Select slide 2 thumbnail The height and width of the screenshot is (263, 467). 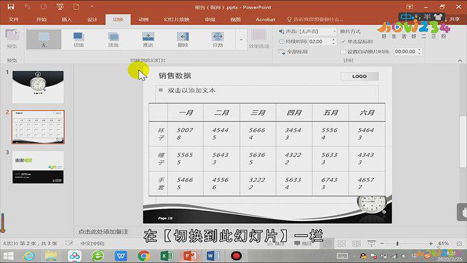point(38,127)
